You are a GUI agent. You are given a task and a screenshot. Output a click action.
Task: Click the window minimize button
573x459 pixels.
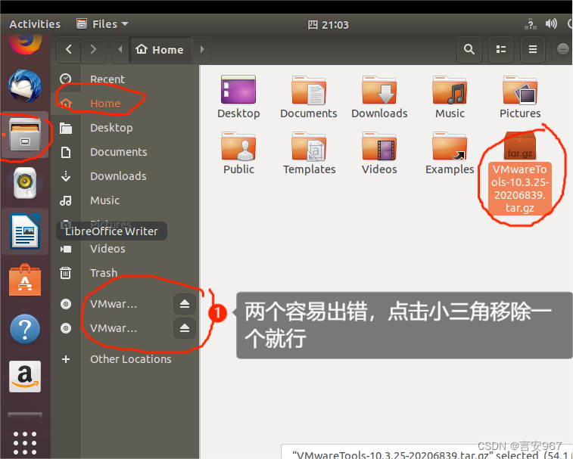point(563,49)
